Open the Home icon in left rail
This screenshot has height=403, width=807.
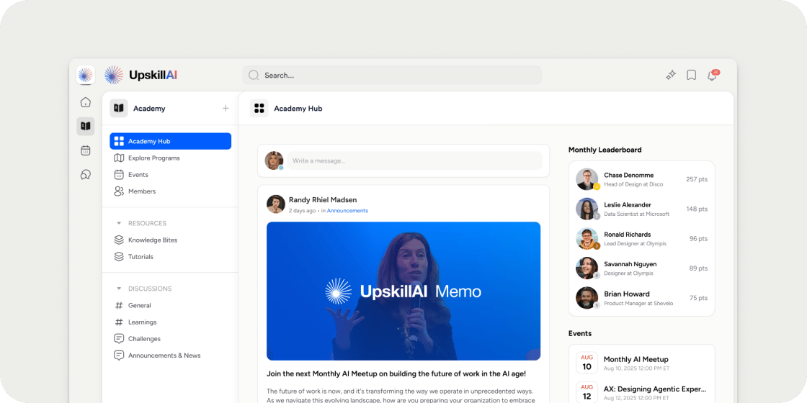86,101
